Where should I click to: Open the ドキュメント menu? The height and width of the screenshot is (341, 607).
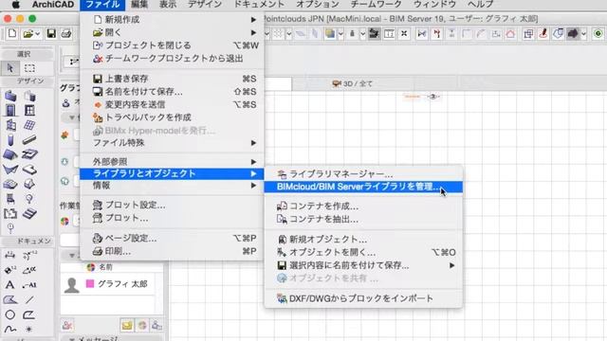pos(259,5)
